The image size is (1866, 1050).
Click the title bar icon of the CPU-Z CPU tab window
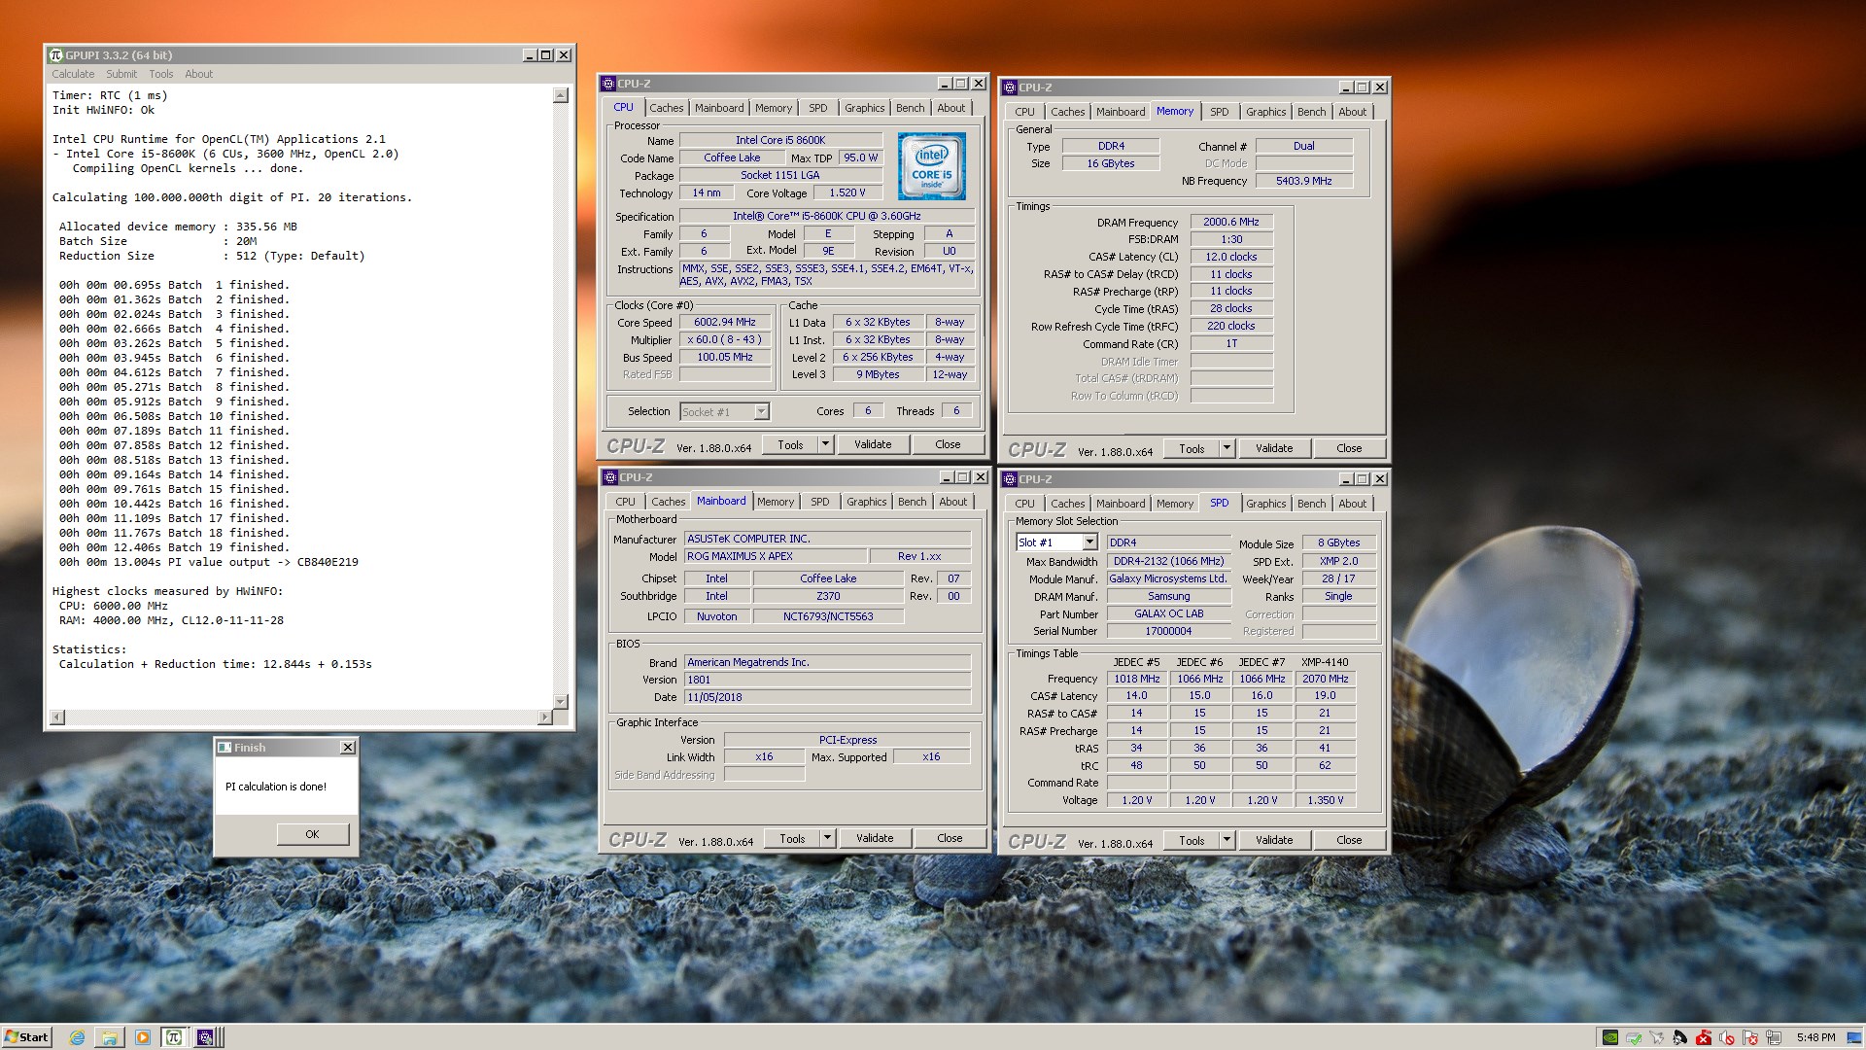[608, 84]
